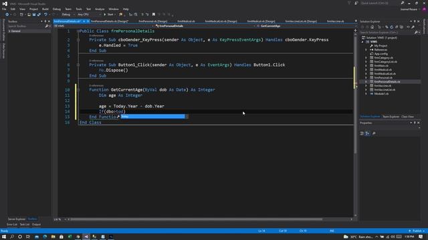Pin the Solution Explorer panel
This screenshot has width=428, height=240.
pyautogui.click(x=415, y=21)
